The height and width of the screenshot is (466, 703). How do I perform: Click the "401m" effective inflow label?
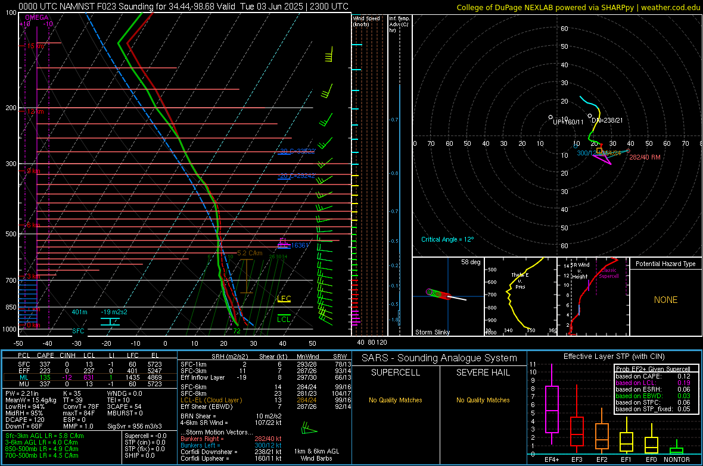tap(79, 312)
